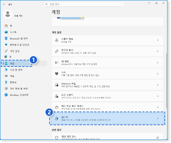Viewport: 171px width, 143px height.
Task: Click the user info person icon
Action: 57,40
